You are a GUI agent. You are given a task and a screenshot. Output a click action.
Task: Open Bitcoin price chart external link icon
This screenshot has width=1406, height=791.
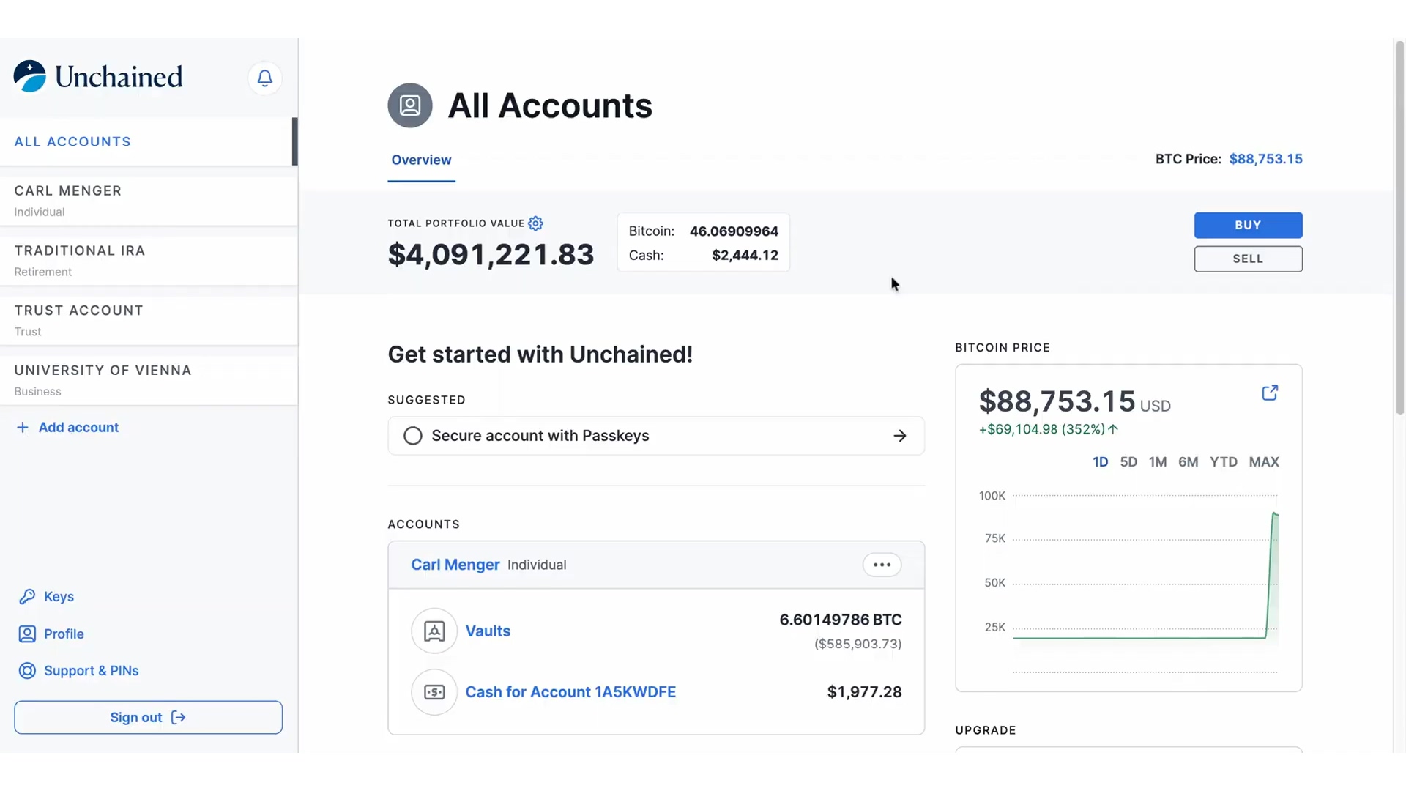click(1270, 392)
